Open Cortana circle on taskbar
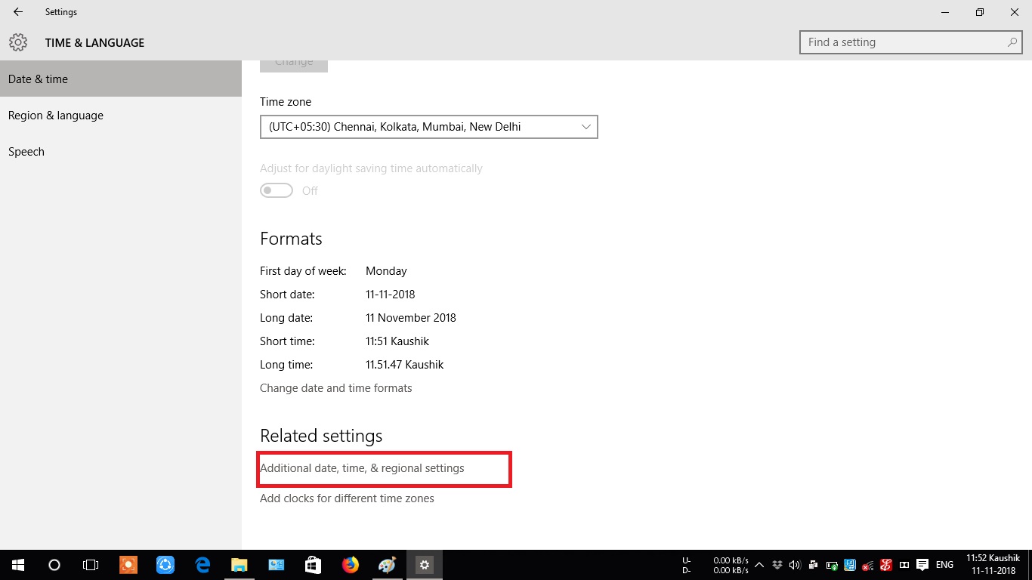1032x580 pixels. point(54,565)
